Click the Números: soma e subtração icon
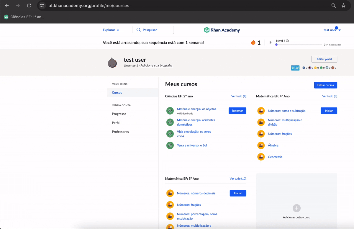Screen dimensions: 354x229 (261, 111)
